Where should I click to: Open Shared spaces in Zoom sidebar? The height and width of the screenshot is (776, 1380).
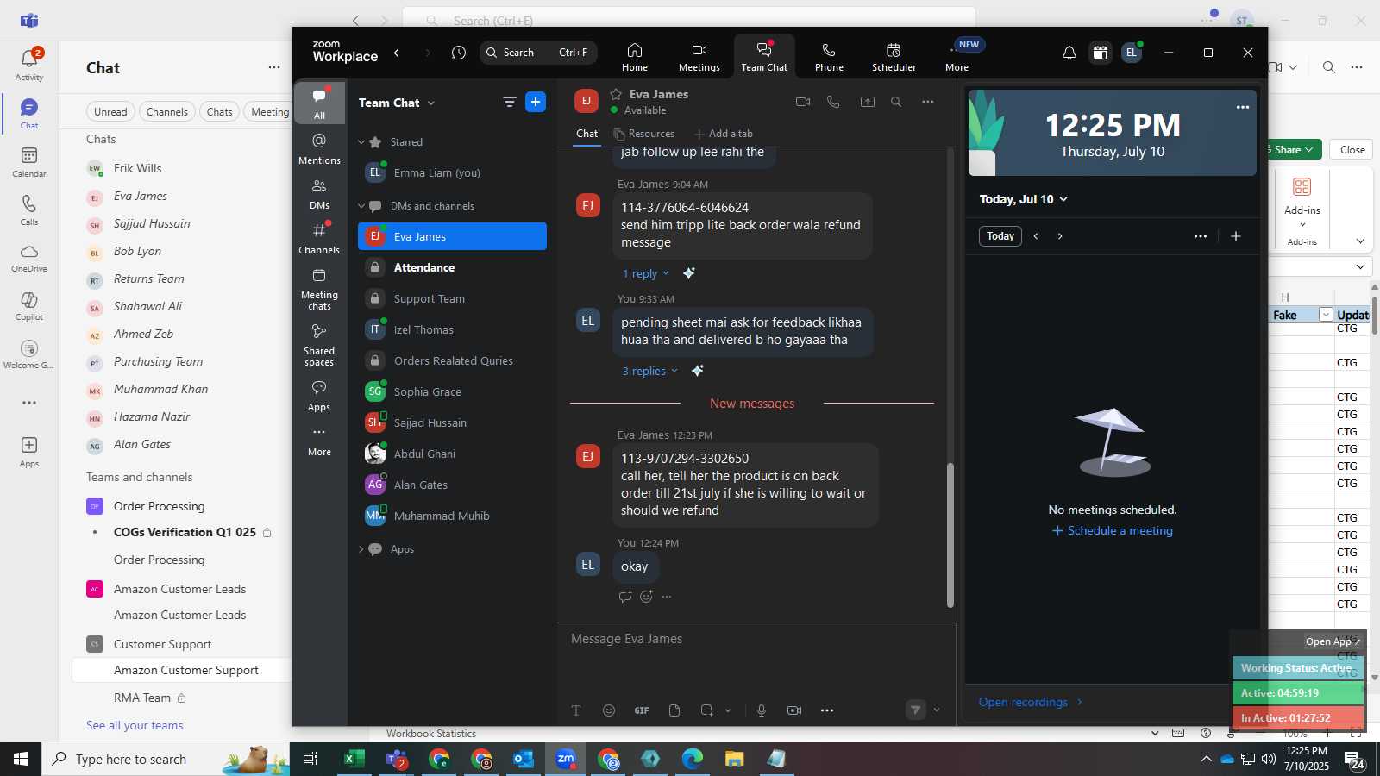pyautogui.click(x=319, y=345)
